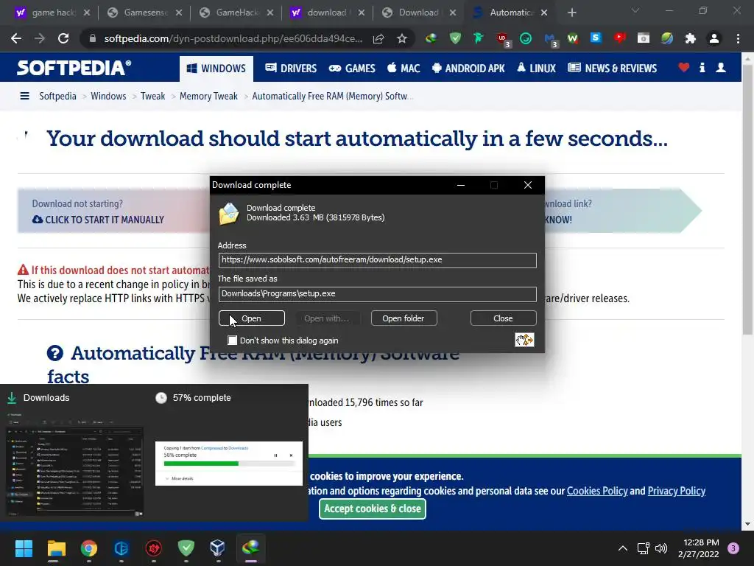Open NEWS & REVIEWS section
This screenshot has height=566, width=754.
[612, 69]
